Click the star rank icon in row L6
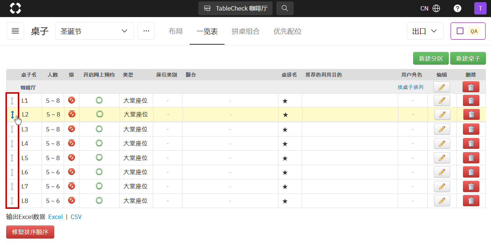 coord(285,172)
